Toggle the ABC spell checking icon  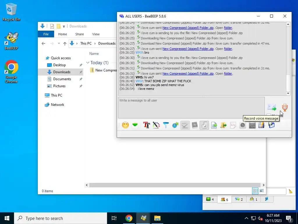coord(185,125)
